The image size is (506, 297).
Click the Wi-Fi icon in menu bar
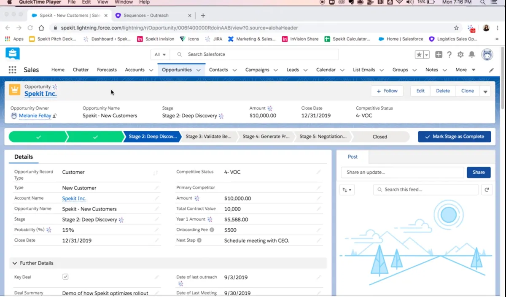[x=399, y=2]
